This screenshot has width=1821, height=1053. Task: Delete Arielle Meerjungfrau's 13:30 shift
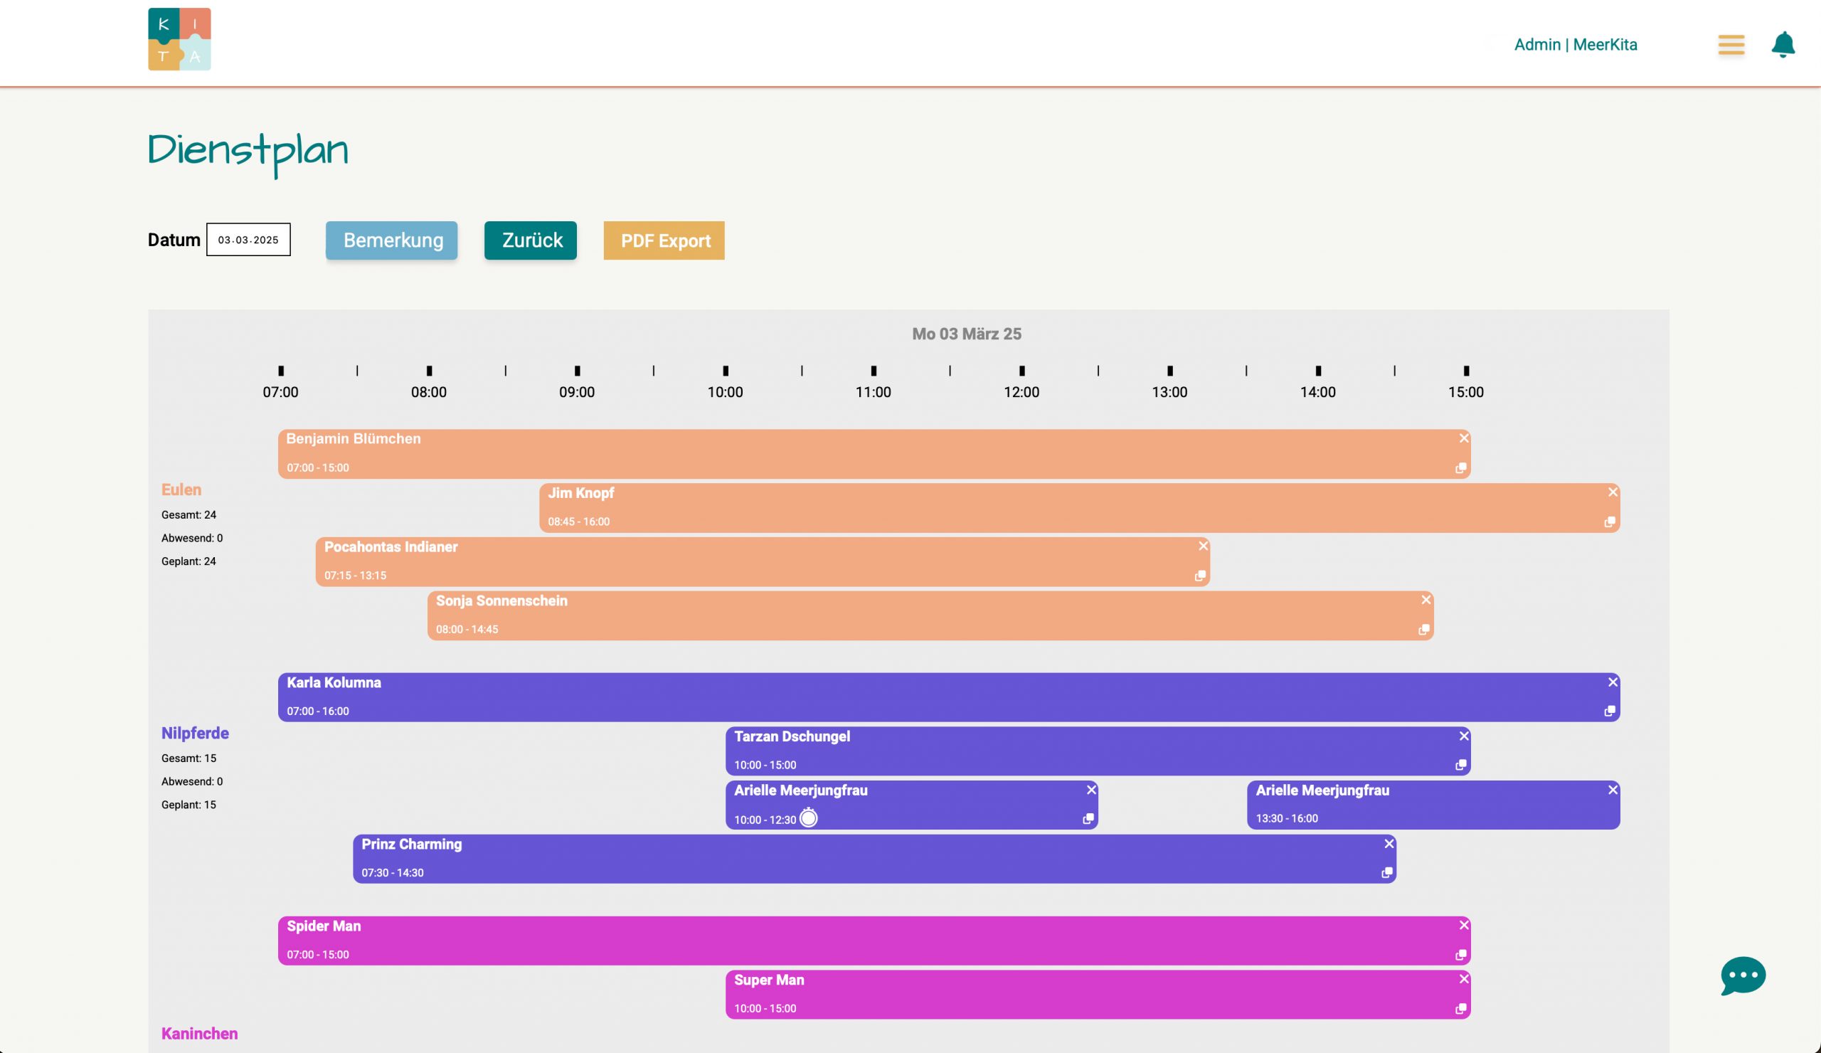click(1612, 790)
